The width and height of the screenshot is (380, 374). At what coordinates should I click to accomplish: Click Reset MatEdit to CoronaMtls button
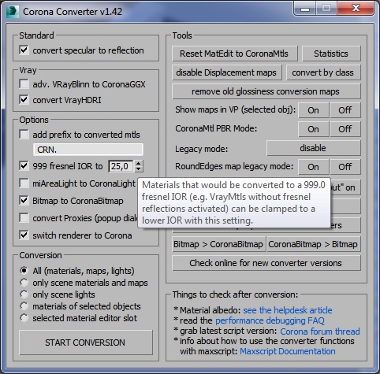[x=235, y=54]
